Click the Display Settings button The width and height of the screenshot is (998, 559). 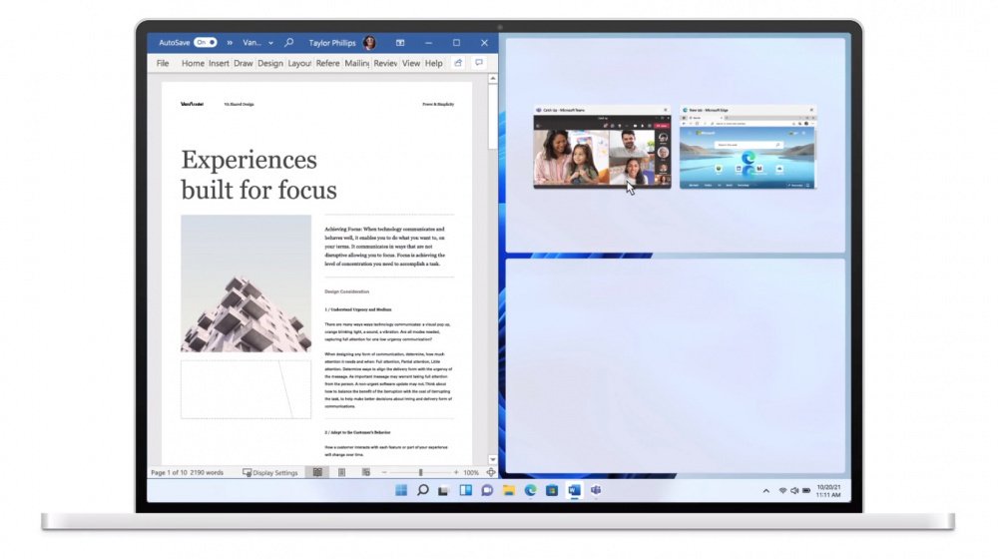click(x=269, y=472)
